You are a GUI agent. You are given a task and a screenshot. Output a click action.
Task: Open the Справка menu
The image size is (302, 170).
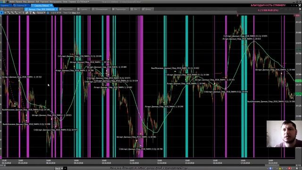click(x=72, y=1)
